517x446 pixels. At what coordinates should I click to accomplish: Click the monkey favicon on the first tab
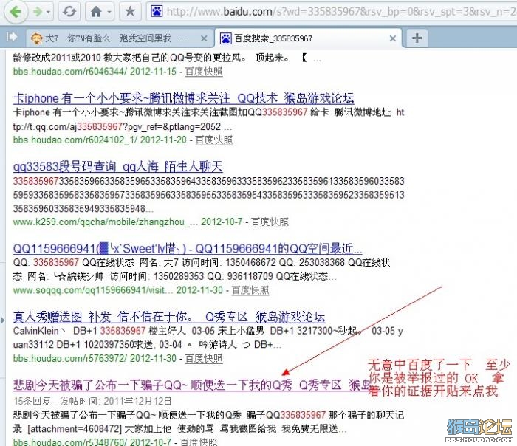point(36,38)
